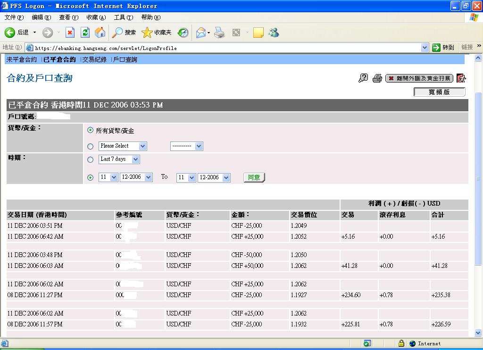Click in the browser address bar URL field
483x350 pixels.
click(227, 48)
